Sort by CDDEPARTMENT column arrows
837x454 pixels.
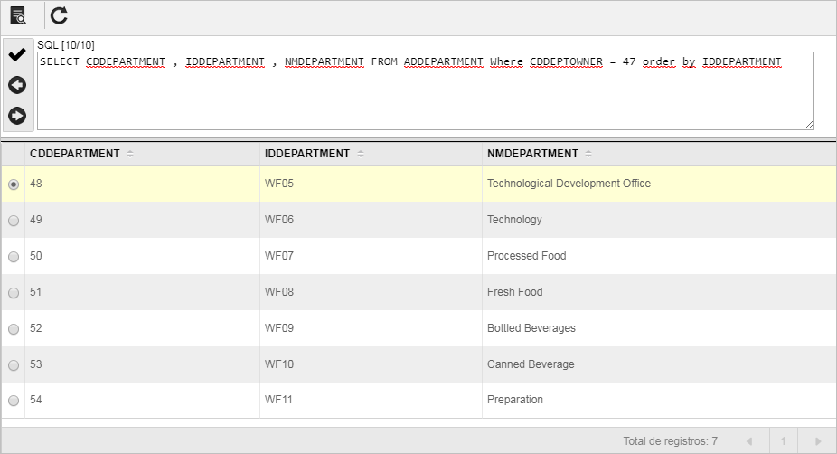[x=130, y=154]
